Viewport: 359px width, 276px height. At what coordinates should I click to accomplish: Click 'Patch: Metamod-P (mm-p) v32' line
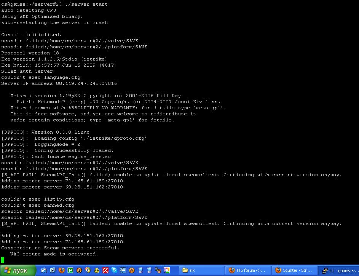coord(118,102)
